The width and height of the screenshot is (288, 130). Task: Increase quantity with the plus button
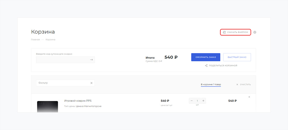pyautogui.click(x=203, y=101)
